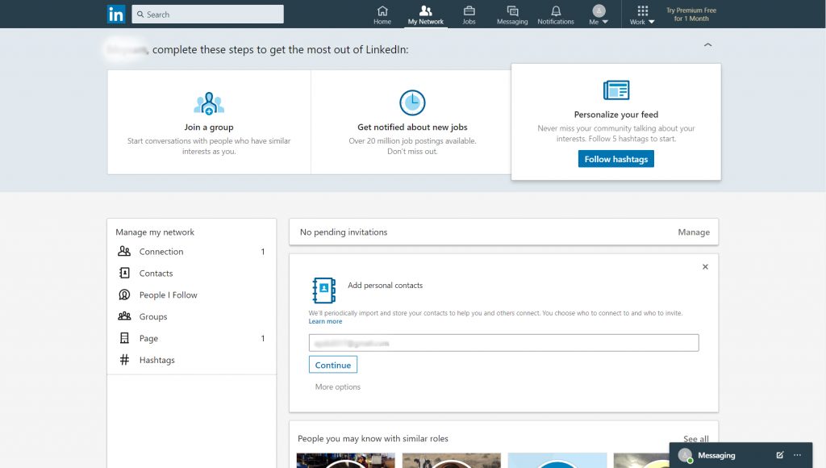Click the Continue button
826x468 pixels.
(333, 365)
